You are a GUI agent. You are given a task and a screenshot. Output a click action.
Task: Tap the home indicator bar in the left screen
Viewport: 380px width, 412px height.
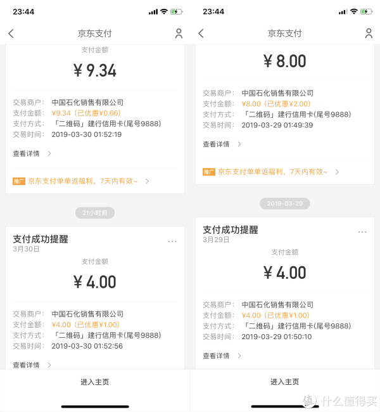pos(95,406)
